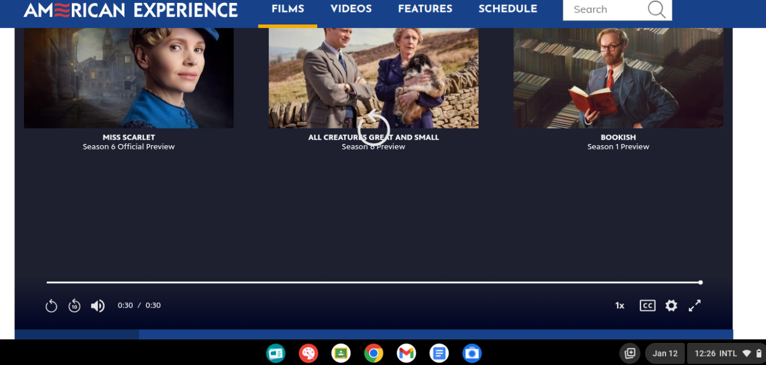
Task: Open the Camera app from the shelf
Action: click(x=472, y=354)
